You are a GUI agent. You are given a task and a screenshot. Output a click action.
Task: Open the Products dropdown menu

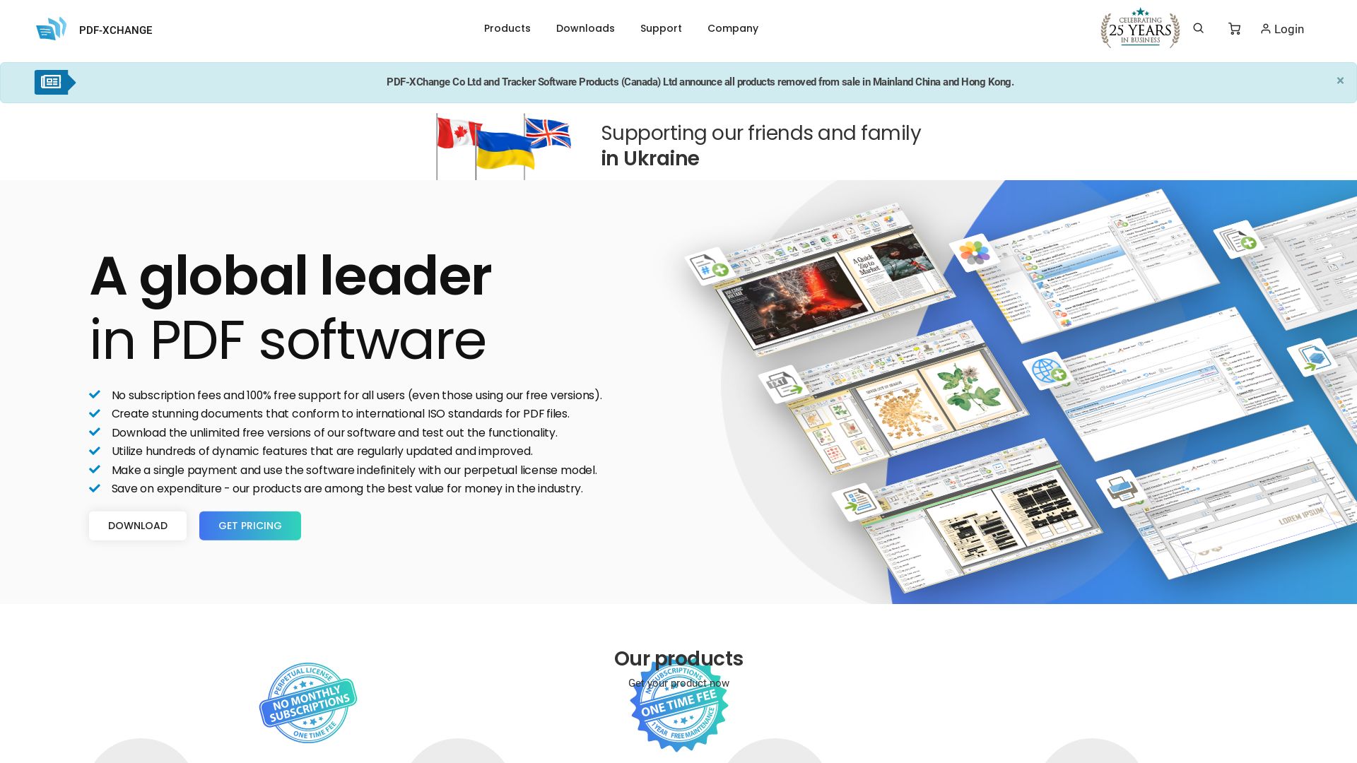(x=506, y=28)
